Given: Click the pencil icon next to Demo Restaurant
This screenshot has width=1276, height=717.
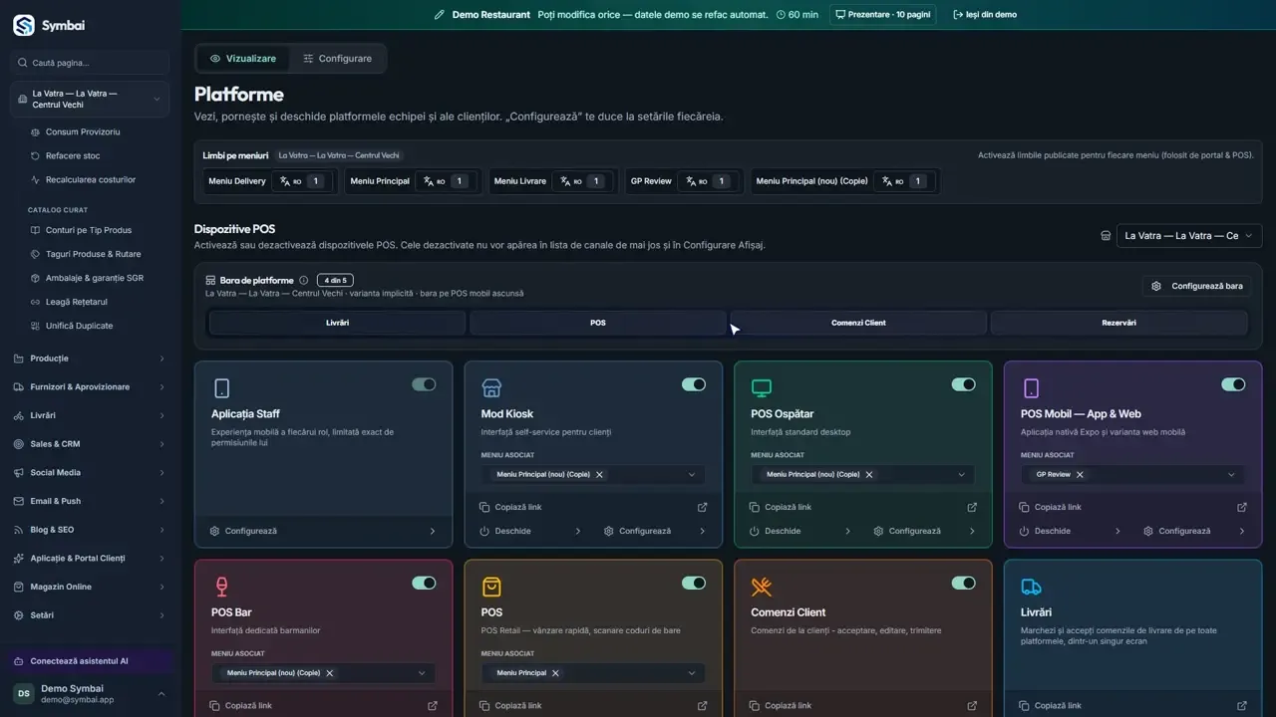Looking at the screenshot, I should click(x=440, y=15).
